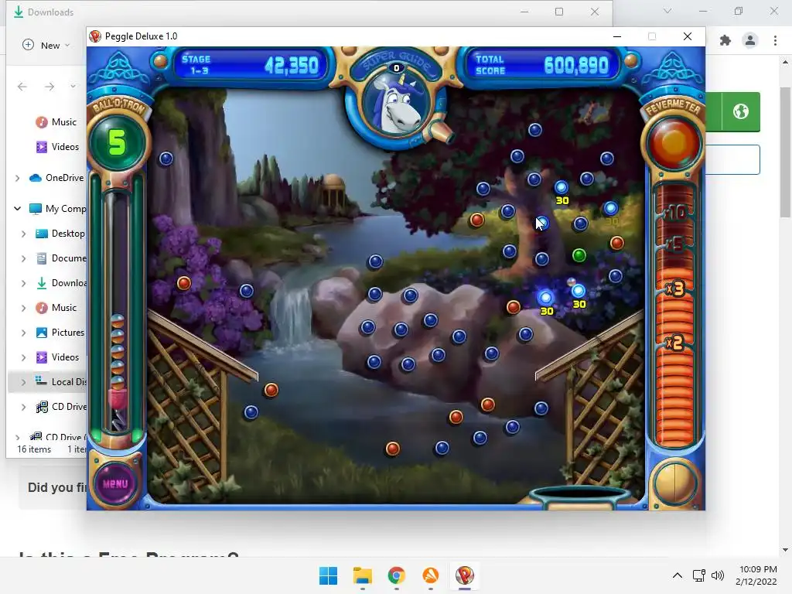This screenshot has height=594, width=792.
Task: Click the Stage 1-3 score display
Action: [250, 66]
